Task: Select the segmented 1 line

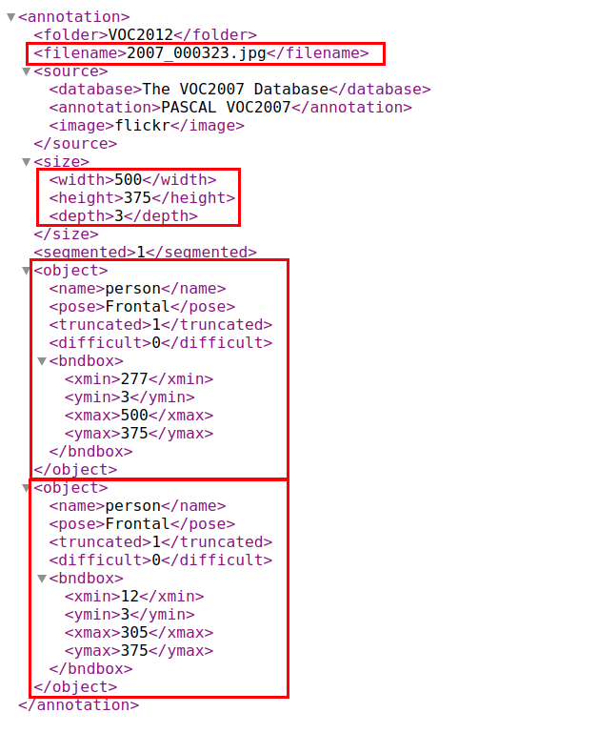Action: (145, 253)
